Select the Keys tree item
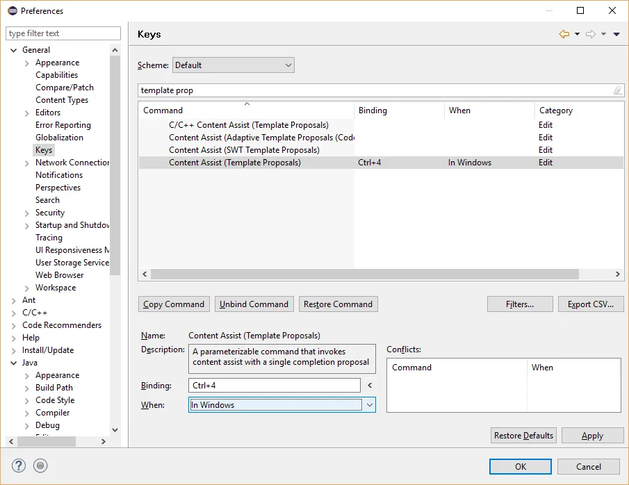This screenshot has height=485, width=629. coord(44,150)
